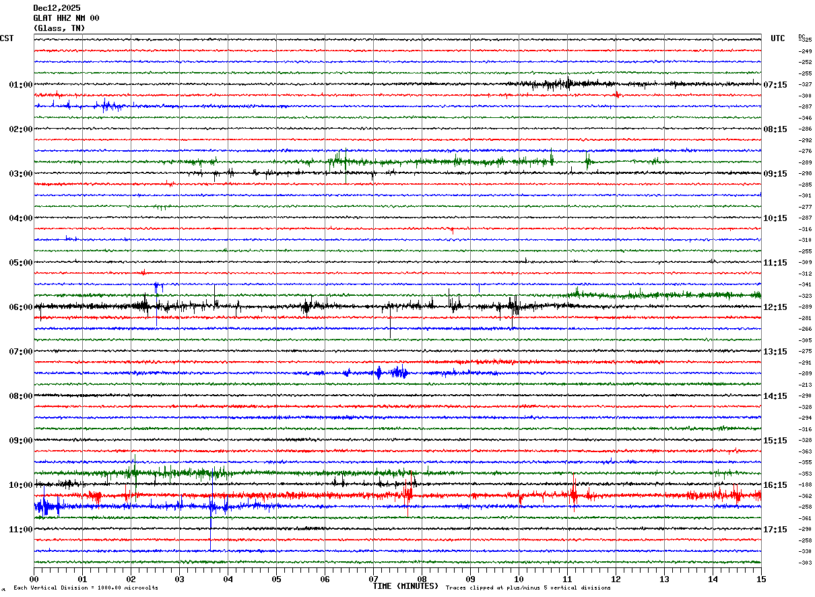Screen dimensions: 815x597
Task: Choose minute tick label 08 on time axis
Action: [422, 579]
